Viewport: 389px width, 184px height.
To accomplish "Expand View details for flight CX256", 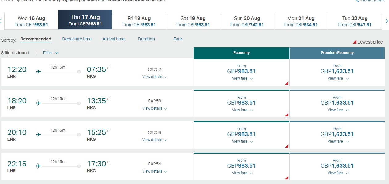I will coord(154,140).
